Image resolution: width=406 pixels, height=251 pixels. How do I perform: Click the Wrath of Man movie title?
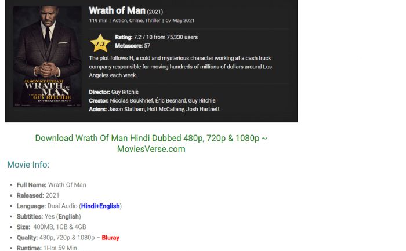(117, 10)
